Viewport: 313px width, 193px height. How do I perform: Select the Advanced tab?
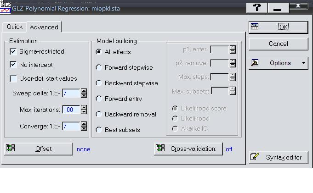pyautogui.click(x=44, y=27)
